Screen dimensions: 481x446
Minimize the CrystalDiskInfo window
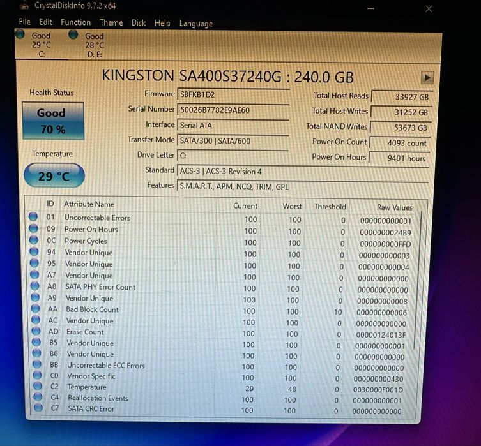point(370,8)
